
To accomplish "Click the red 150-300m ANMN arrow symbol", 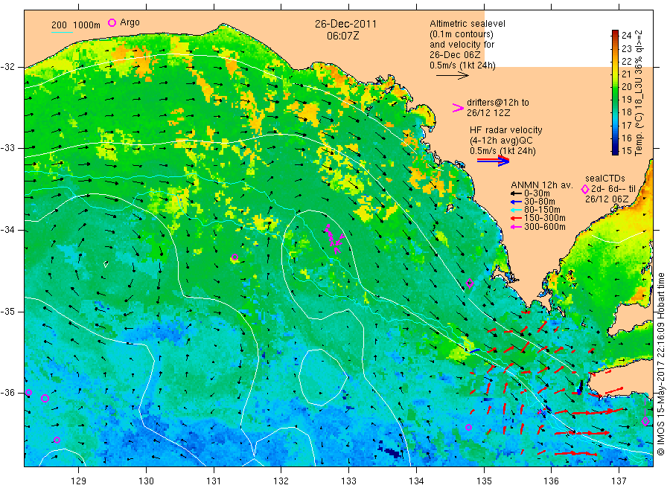I will (x=516, y=218).
